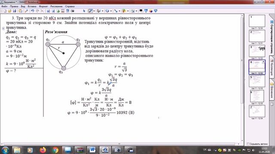Viewport: 275px width, 154px height.
Task: Click the black screen icon in toolbar
Action: pyautogui.click(x=141, y=11)
